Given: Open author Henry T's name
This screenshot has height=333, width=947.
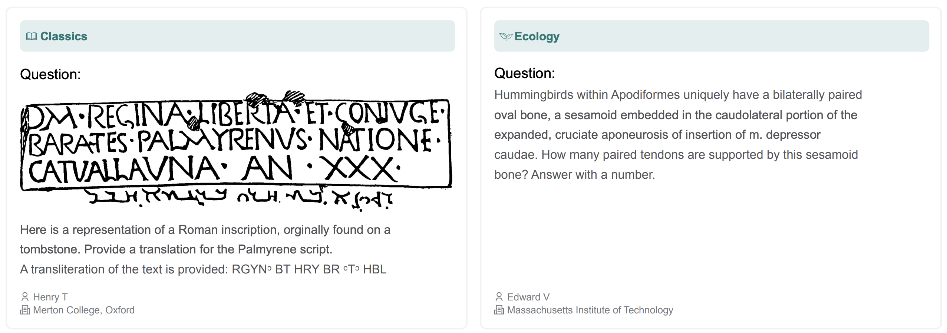Looking at the screenshot, I should point(50,297).
